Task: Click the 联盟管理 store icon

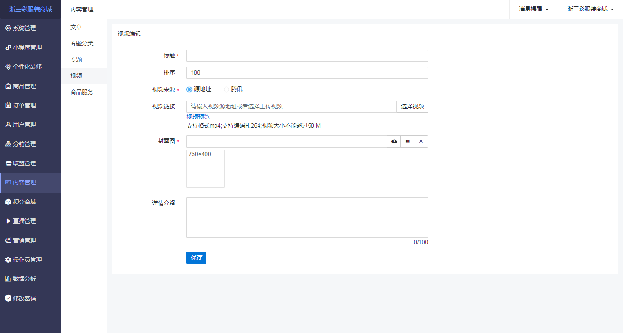Action: click(8, 163)
